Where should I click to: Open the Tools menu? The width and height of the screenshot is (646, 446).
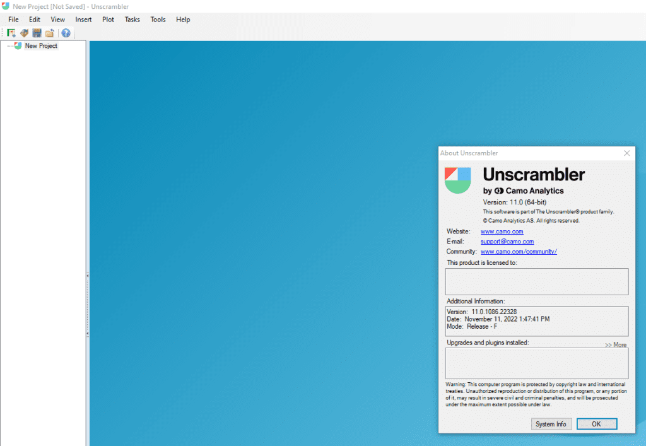click(x=158, y=20)
